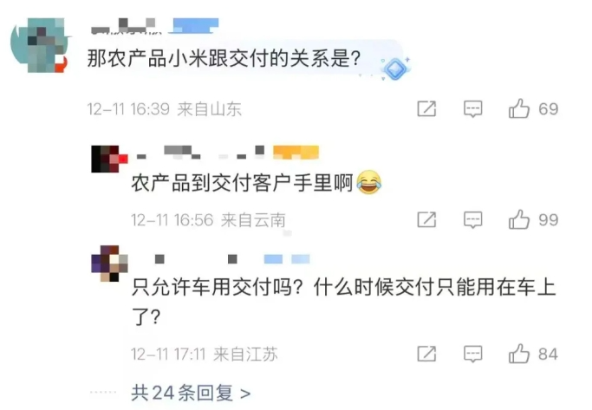This screenshot has width=592, height=410.
Task: Select comment text 那农产品小米跟交付的关系是?
Action: (x=224, y=59)
